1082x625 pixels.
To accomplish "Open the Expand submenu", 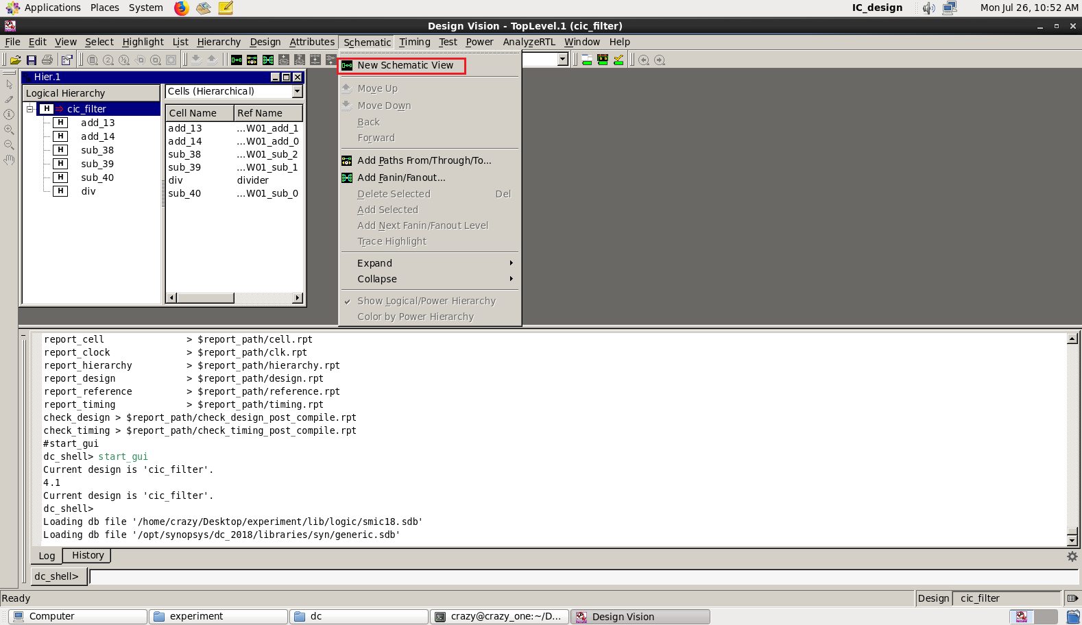I will point(430,263).
